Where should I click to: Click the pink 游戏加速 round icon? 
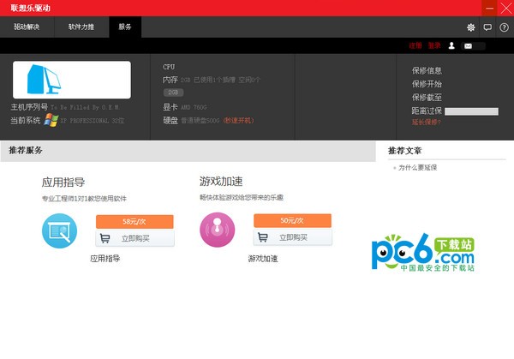point(217,230)
